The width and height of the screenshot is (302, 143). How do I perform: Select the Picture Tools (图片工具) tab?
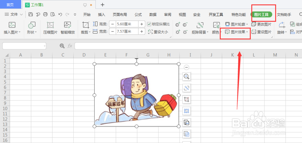[x=261, y=14]
